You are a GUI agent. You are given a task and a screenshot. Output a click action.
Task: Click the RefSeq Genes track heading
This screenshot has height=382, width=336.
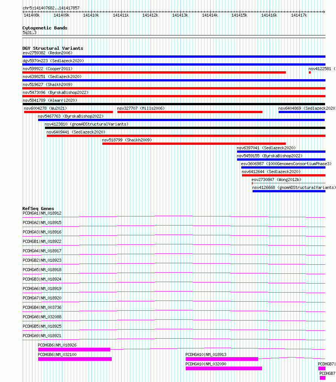[38, 209]
